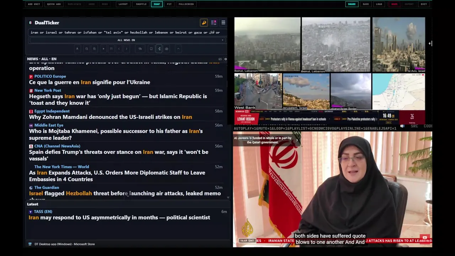Click the DUPLICATE button
The image size is (455, 256).
tap(74, 4)
